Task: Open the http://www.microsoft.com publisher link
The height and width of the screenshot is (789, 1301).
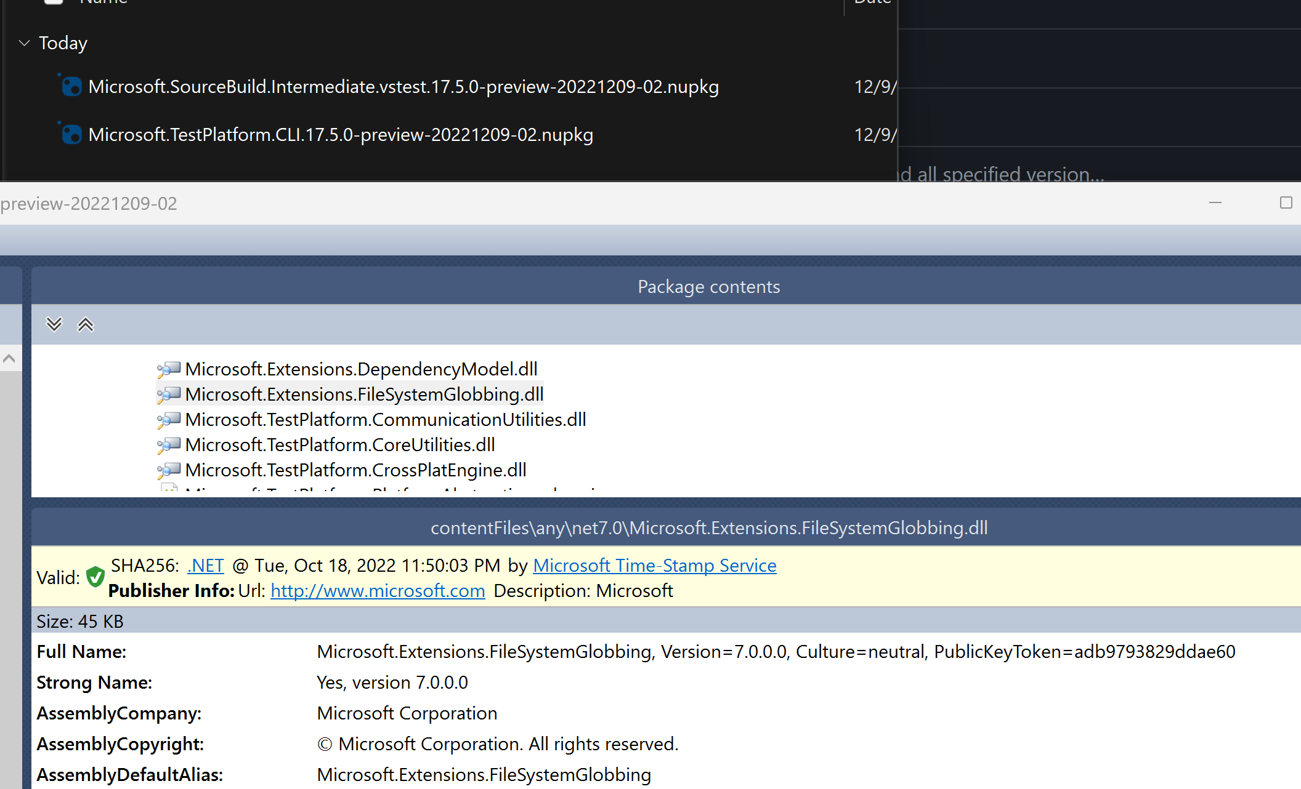Action: click(x=378, y=591)
